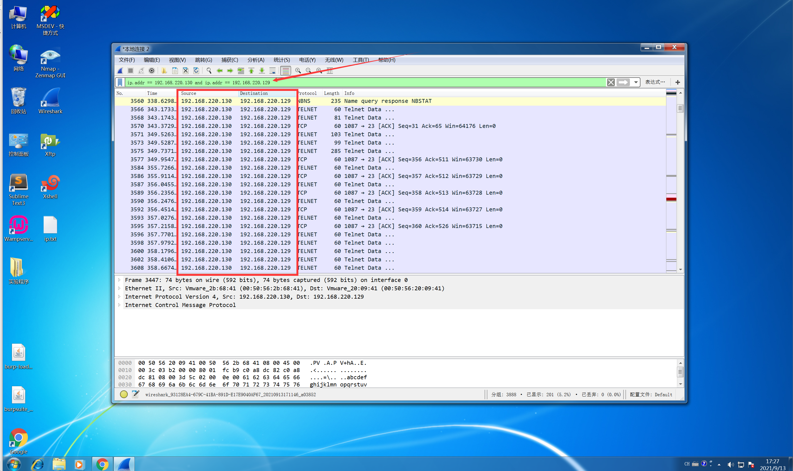
Task: Open the 分析(A) menu
Action: 256,60
